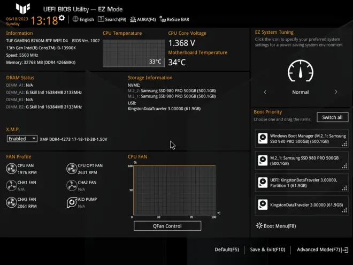353x265 pixels.
Task: Select the UEFI KingstonDataTraveler boot entry
Action: pyautogui.click(x=302, y=182)
